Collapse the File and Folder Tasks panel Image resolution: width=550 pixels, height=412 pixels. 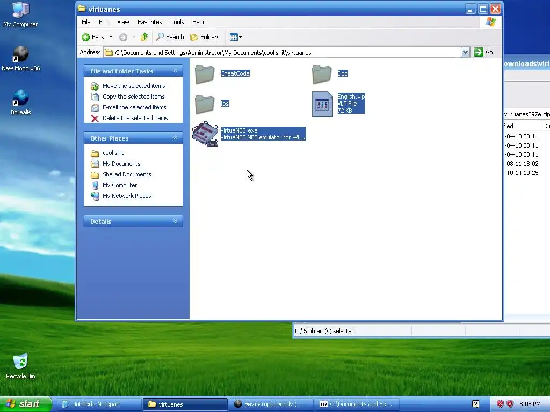tap(176, 71)
